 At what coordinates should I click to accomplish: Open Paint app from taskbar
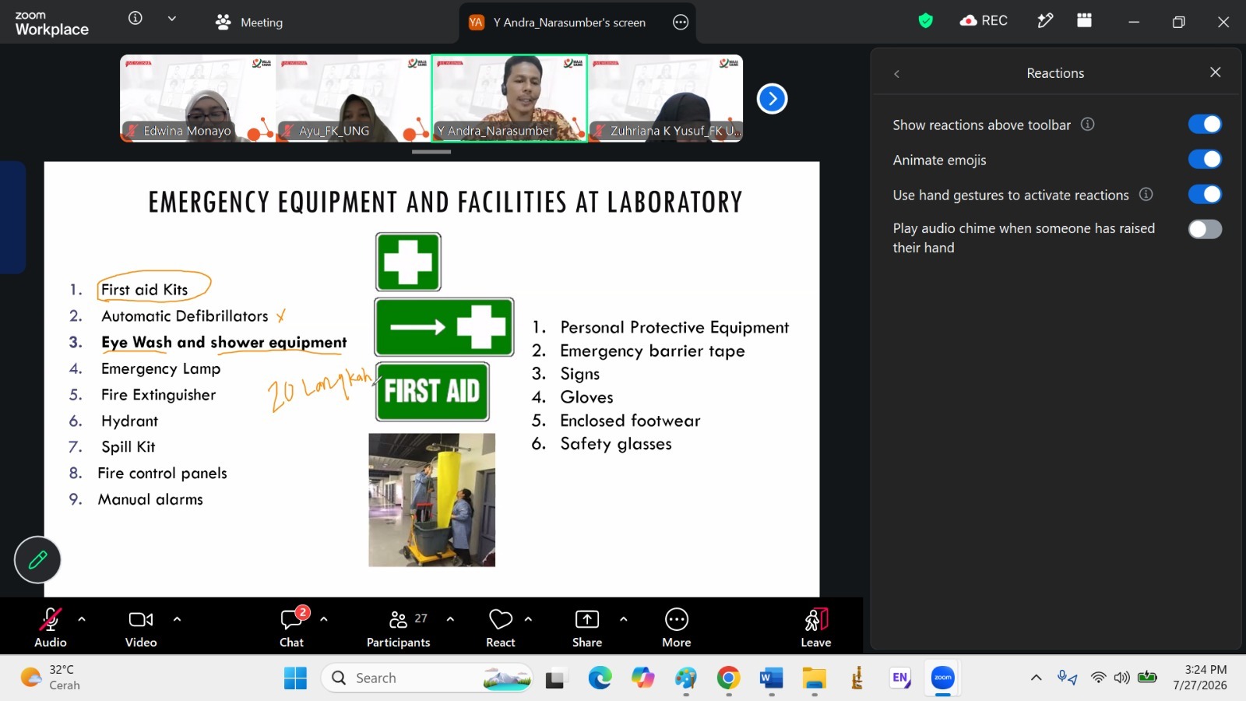point(685,678)
